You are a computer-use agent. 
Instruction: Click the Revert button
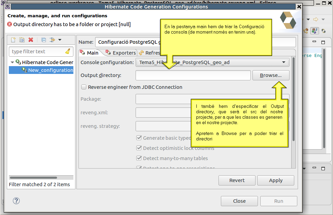point(237,180)
